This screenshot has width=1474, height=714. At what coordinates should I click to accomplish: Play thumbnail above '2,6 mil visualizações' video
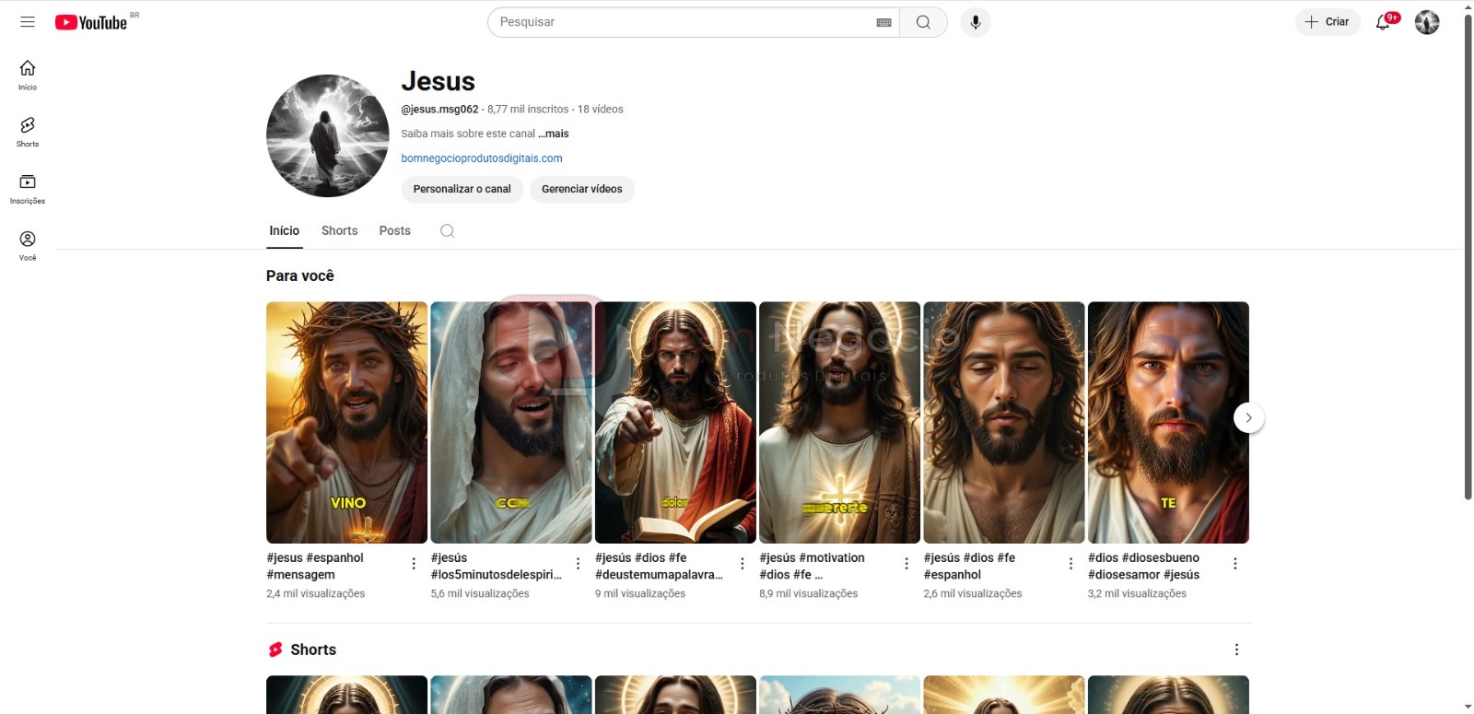pos(1004,423)
